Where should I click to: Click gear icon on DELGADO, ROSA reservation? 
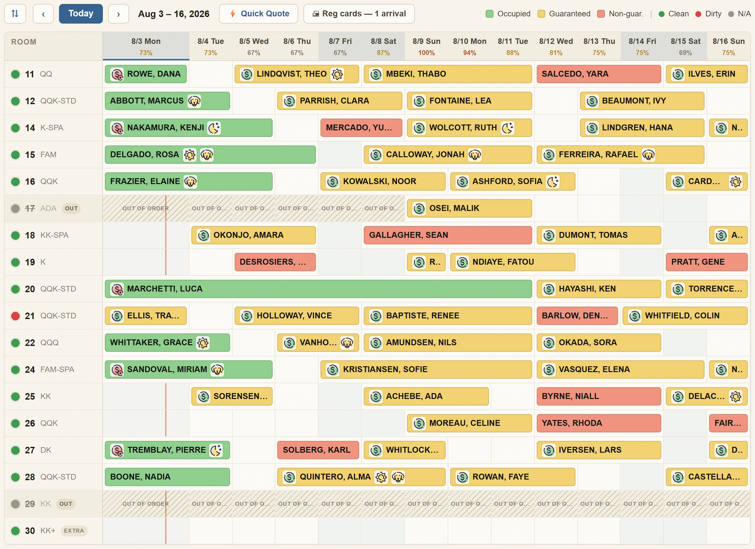tap(190, 155)
